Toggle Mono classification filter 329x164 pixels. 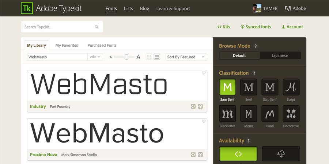tap(249, 114)
